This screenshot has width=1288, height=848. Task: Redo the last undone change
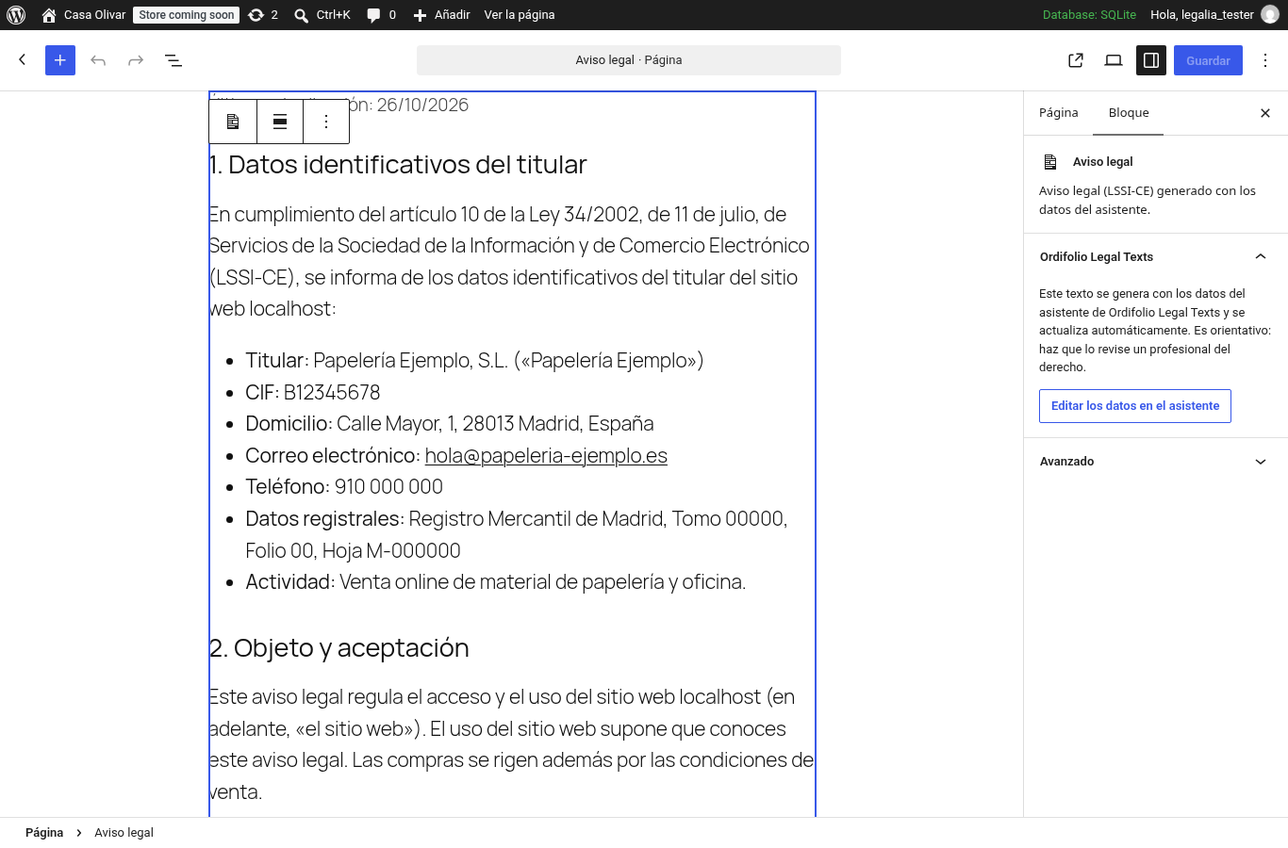[x=136, y=60]
